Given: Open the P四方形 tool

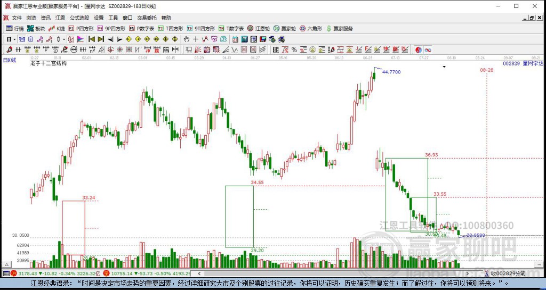Looking at the screenshot, I should tap(81, 29).
